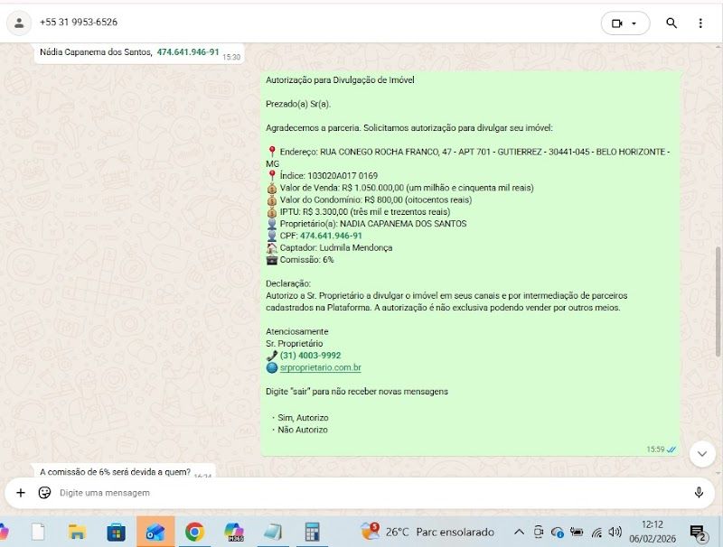Click the 'Índice: 103020A017 0169' line
Screen dimensions: 723x547
pos(323,176)
